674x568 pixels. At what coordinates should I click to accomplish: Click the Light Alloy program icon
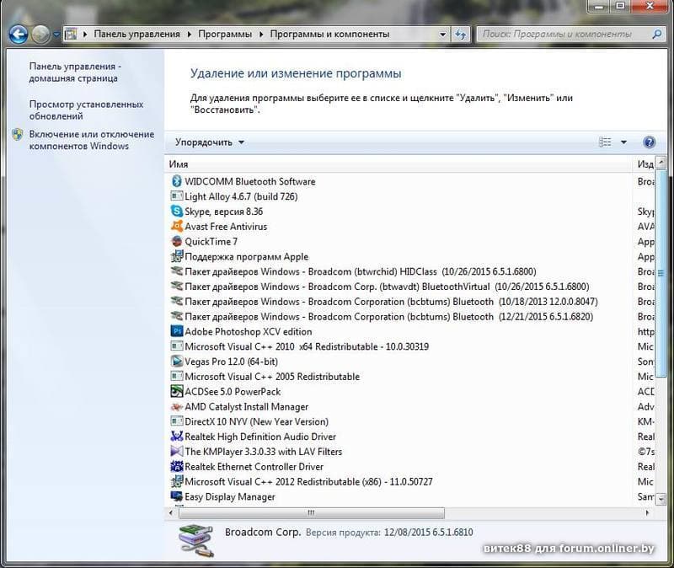(x=177, y=196)
